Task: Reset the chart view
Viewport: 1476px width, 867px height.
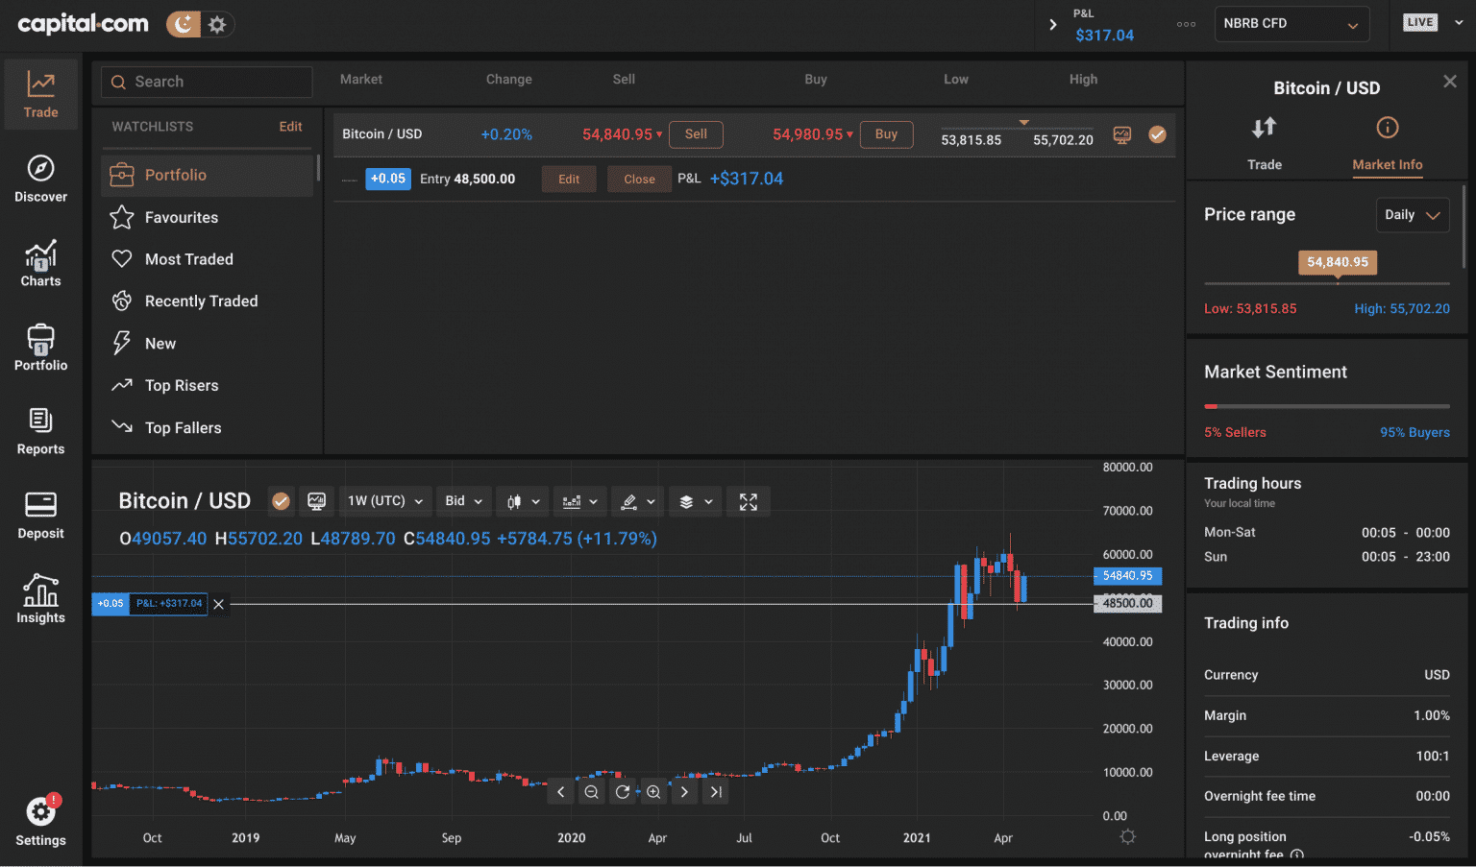Action: point(623,792)
